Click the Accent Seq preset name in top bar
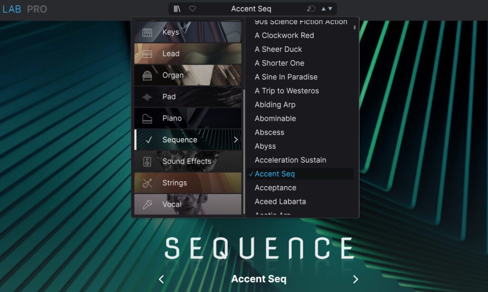 [251, 9]
